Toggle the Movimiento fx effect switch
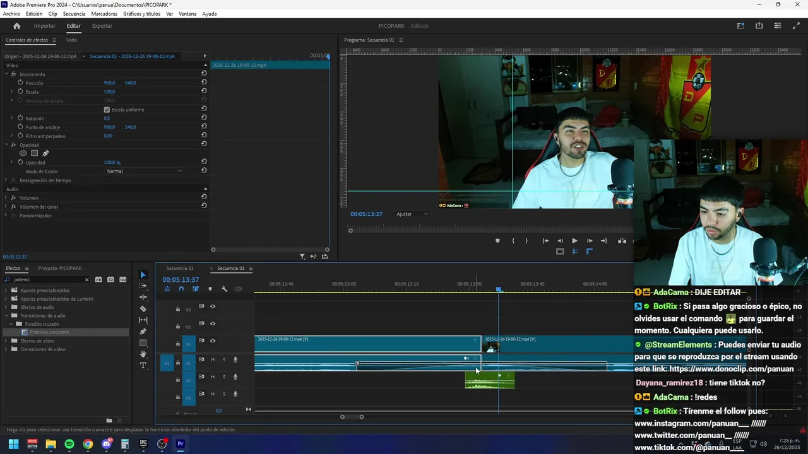 click(14, 74)
